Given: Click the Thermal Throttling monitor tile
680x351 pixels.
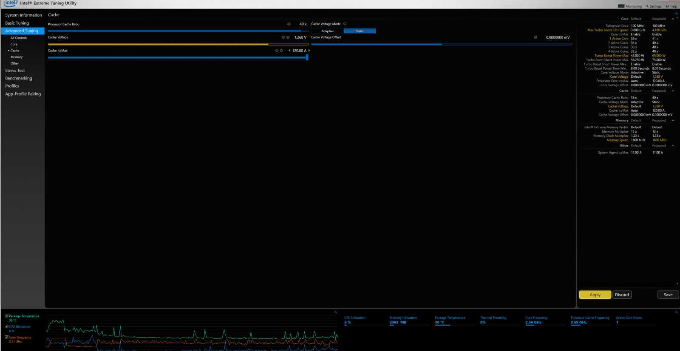Looking at the screenshot, I should point(500,320).
